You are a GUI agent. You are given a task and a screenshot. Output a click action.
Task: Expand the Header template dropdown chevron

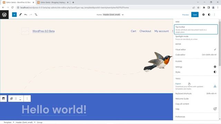tap(123, 14)
